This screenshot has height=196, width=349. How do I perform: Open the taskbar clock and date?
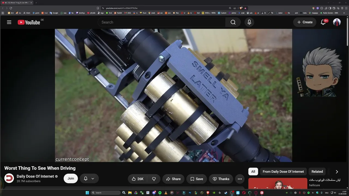[342, 193]
